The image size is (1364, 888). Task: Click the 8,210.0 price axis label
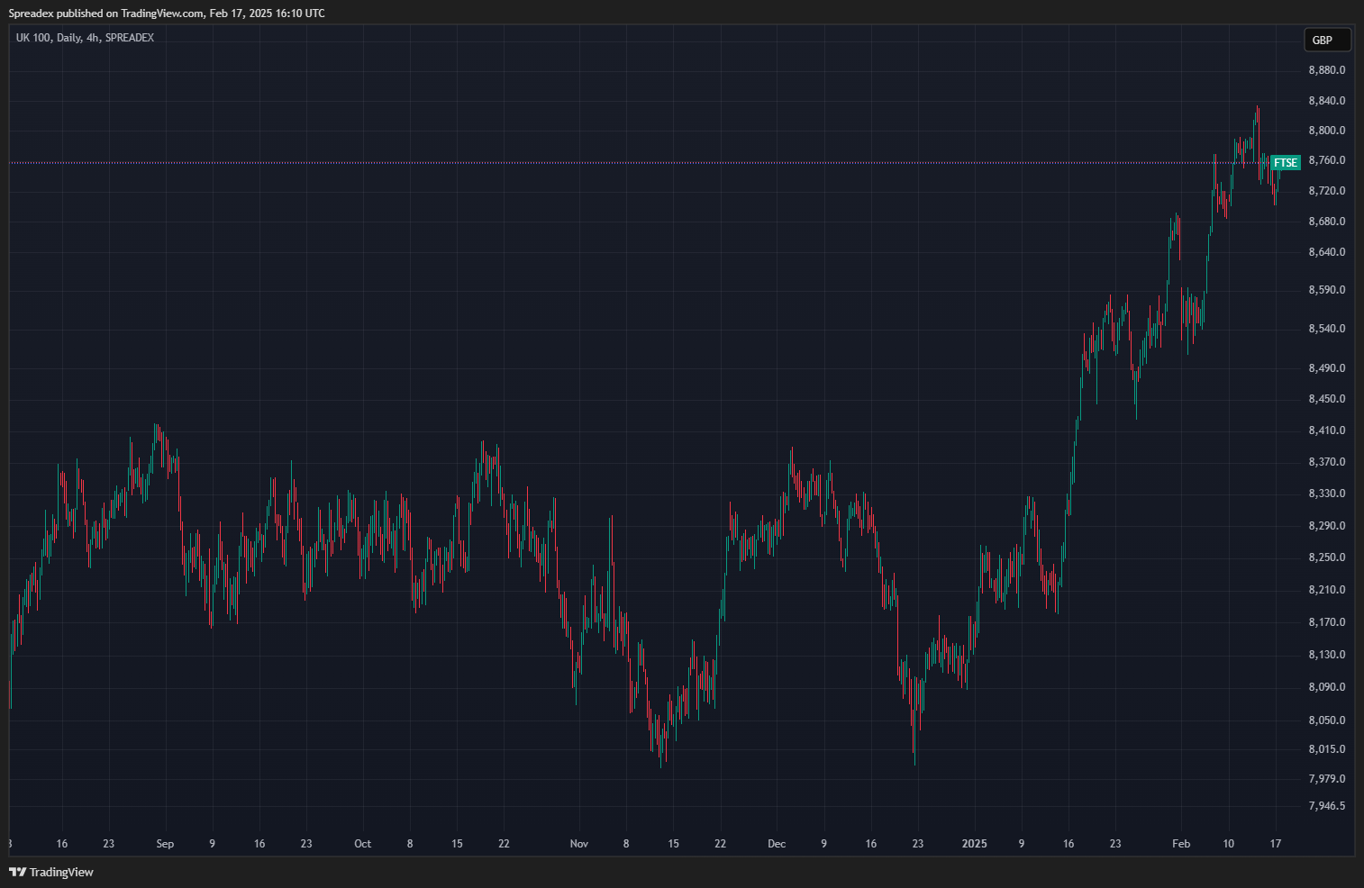(x=1327, y=590)
